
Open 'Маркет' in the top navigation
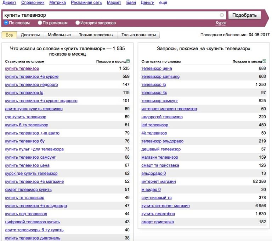click(114, 2)
